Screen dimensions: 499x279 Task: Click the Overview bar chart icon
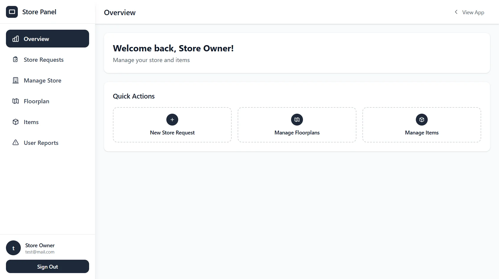(x=15, y=39)
